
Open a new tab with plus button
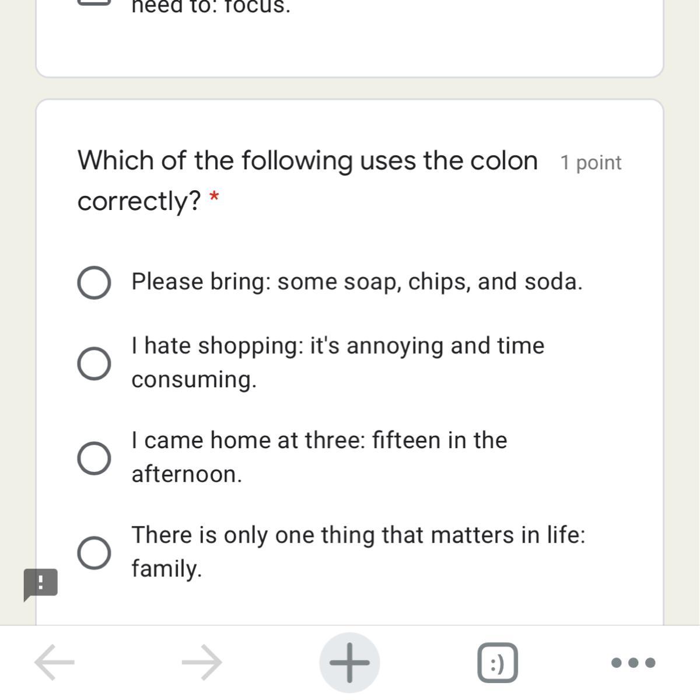click(x=349, y=662)
